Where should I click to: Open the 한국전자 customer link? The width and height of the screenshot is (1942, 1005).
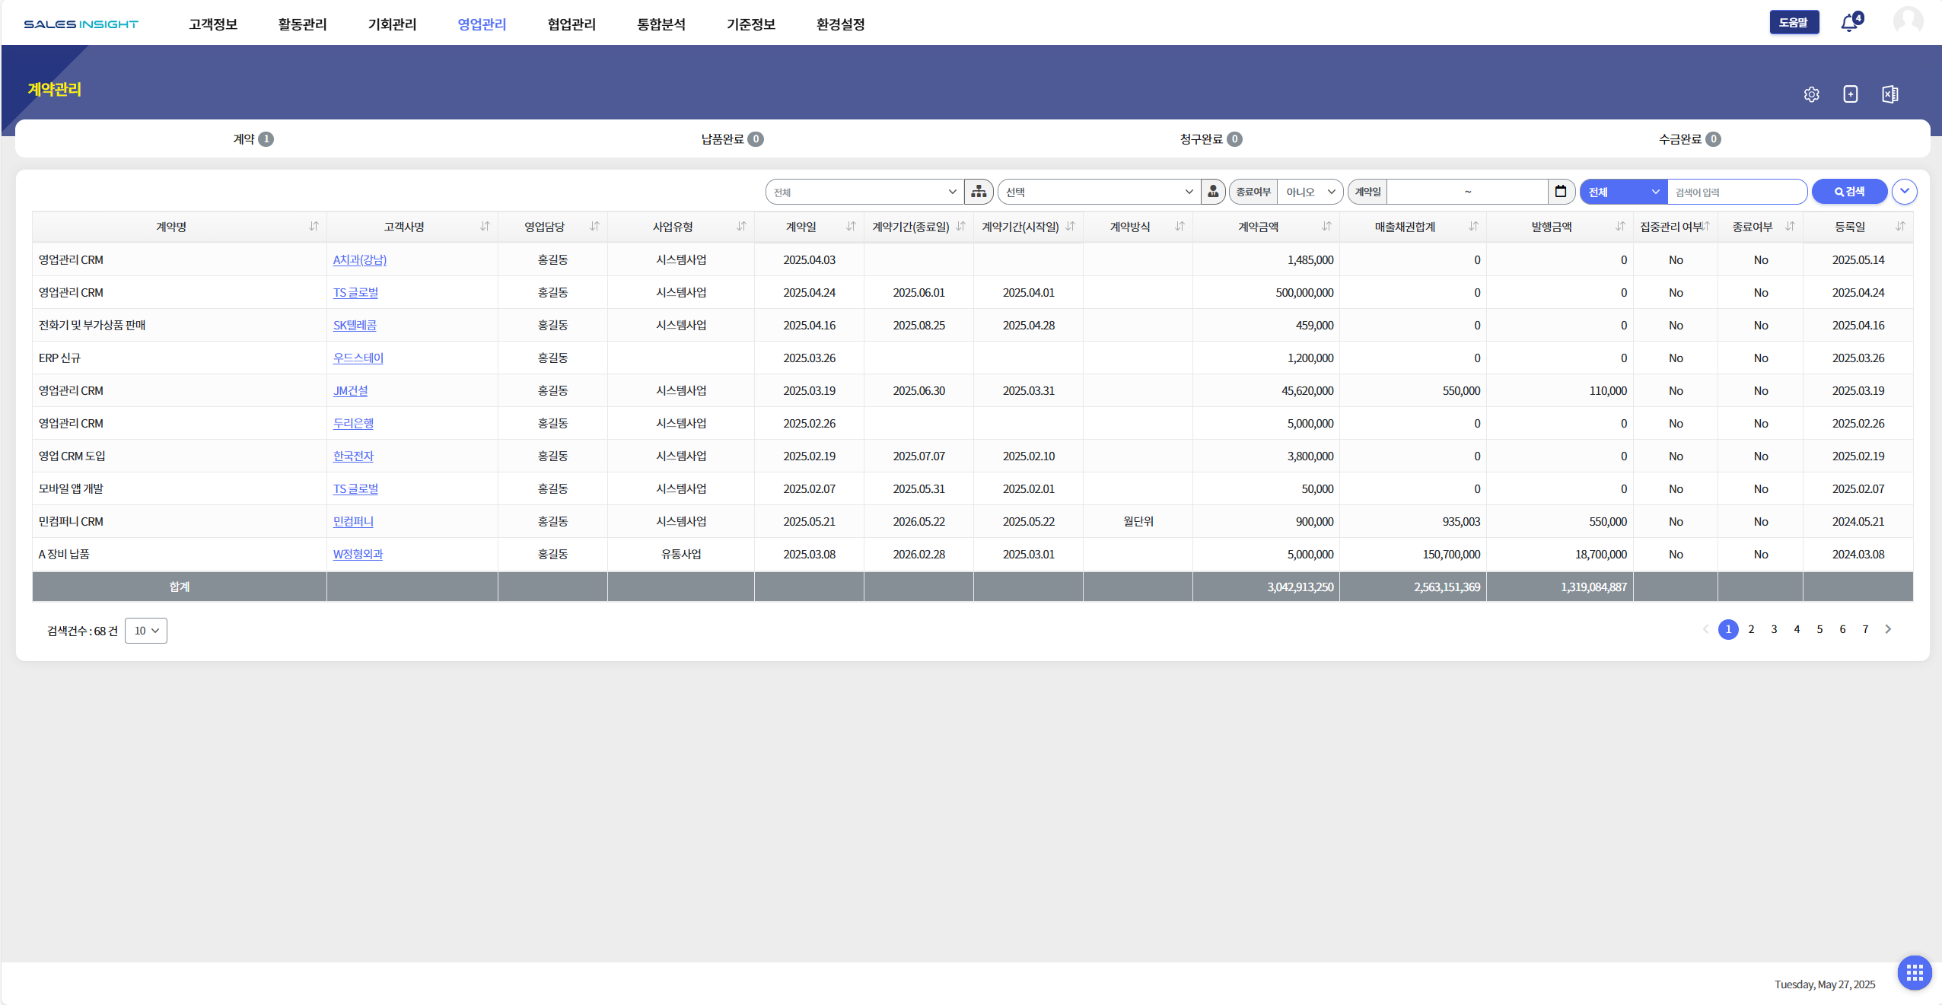(353, 456)
